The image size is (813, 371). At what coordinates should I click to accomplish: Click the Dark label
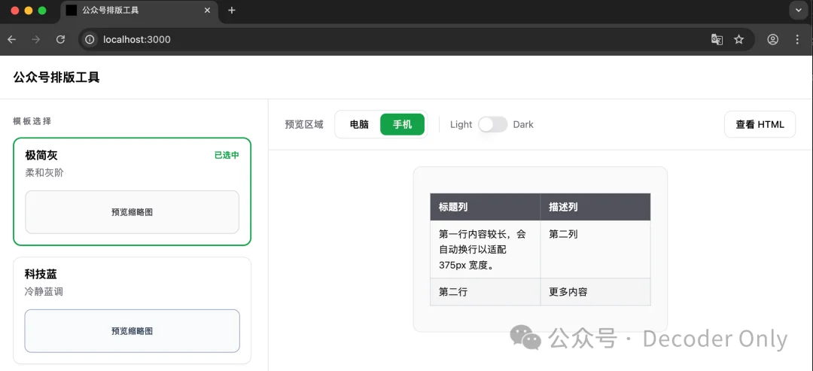pos(523,124)
